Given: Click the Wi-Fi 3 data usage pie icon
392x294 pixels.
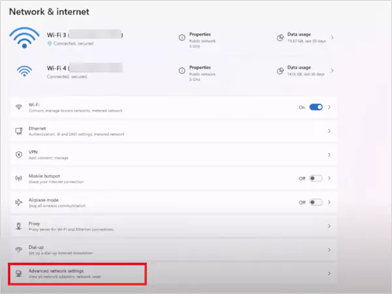Looking at the screenshot, I should pos(280,38).
